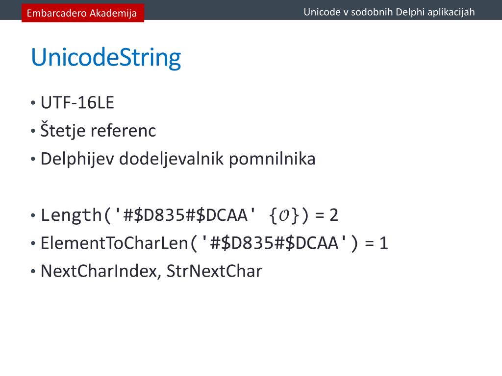Select the Delphijev dodeljevalnik pomnilnika line
Image resolution: width=502 pixels, height=376 pixels.
pyautogui.click(x=178, y=159)
